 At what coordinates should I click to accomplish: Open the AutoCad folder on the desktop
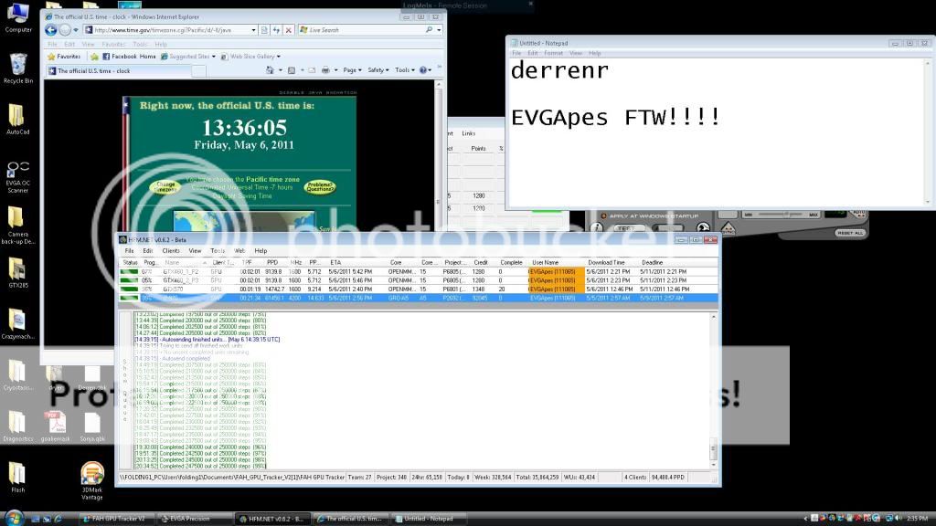[16, 117]
